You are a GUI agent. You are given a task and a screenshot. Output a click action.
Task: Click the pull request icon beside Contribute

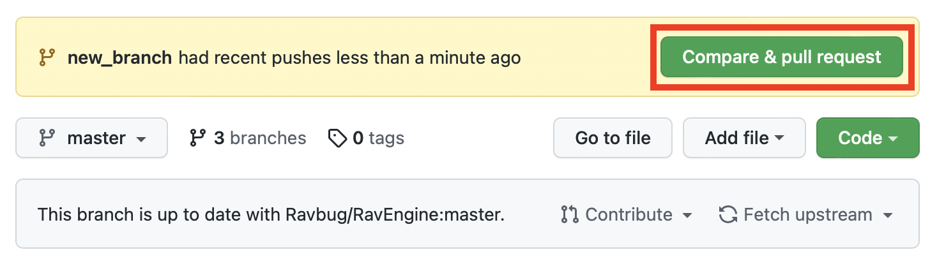point(569,215)
